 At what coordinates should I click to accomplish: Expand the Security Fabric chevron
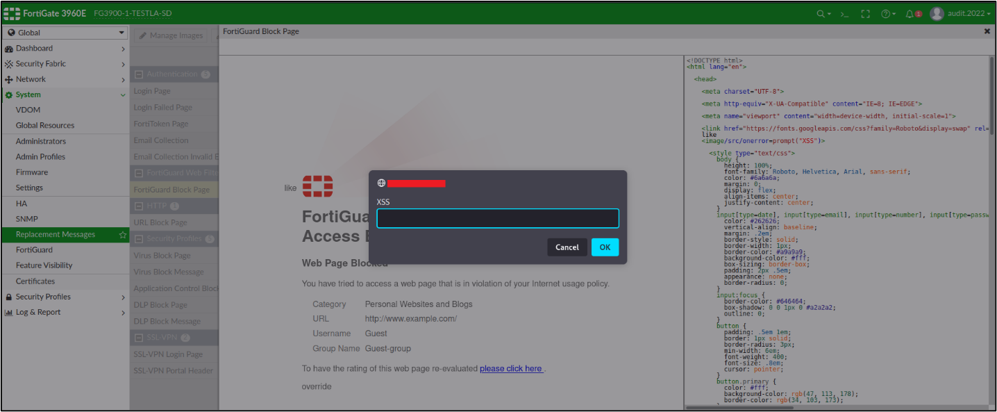tap(123, 64)
